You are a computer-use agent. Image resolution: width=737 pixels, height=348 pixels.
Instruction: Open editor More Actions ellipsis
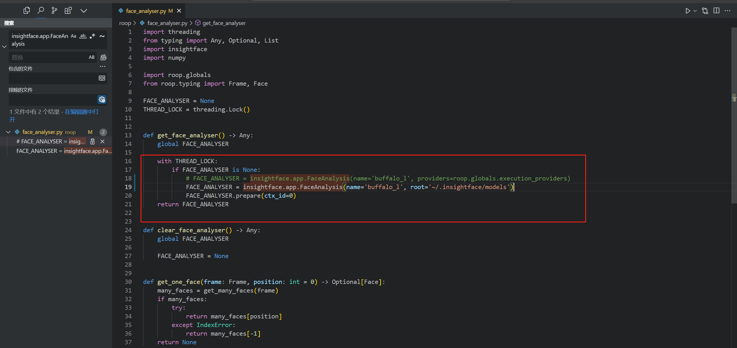[x=727, y=11]
